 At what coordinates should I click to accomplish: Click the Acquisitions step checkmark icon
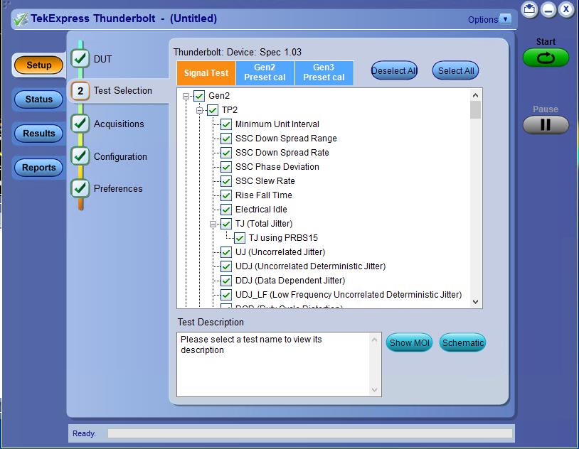click(x=80, y=124)
